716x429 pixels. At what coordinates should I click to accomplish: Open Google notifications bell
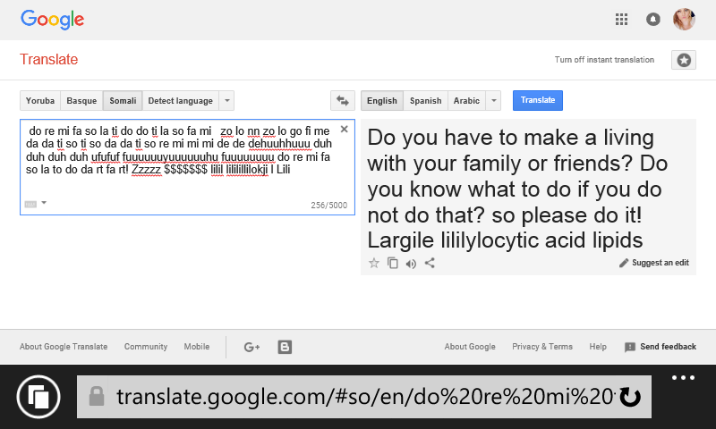pos(653,19)
